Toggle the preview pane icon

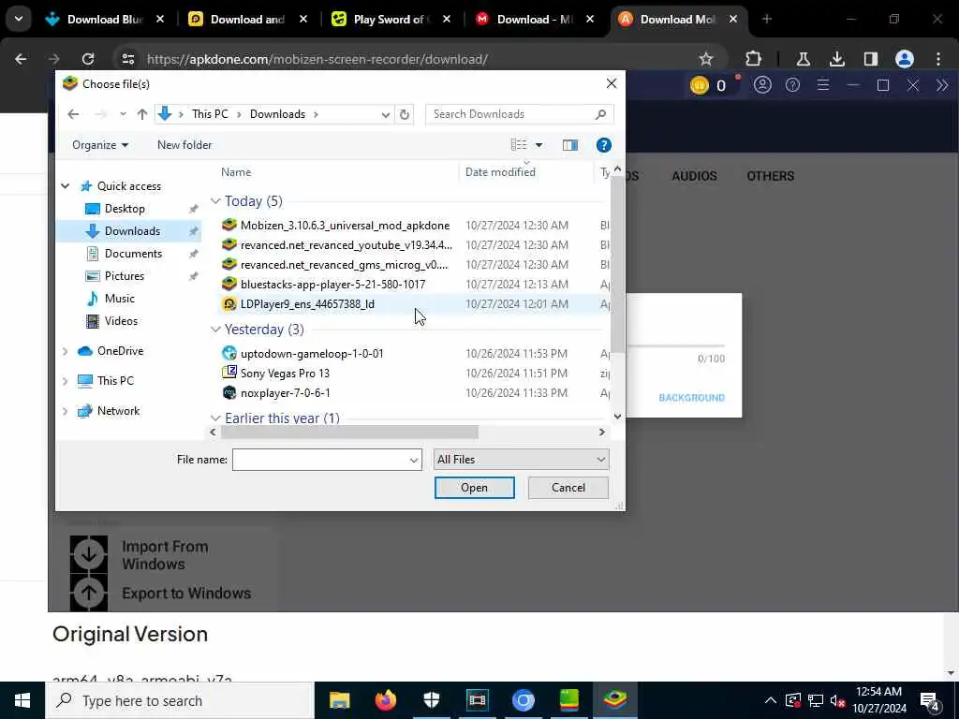pos(570,145)
